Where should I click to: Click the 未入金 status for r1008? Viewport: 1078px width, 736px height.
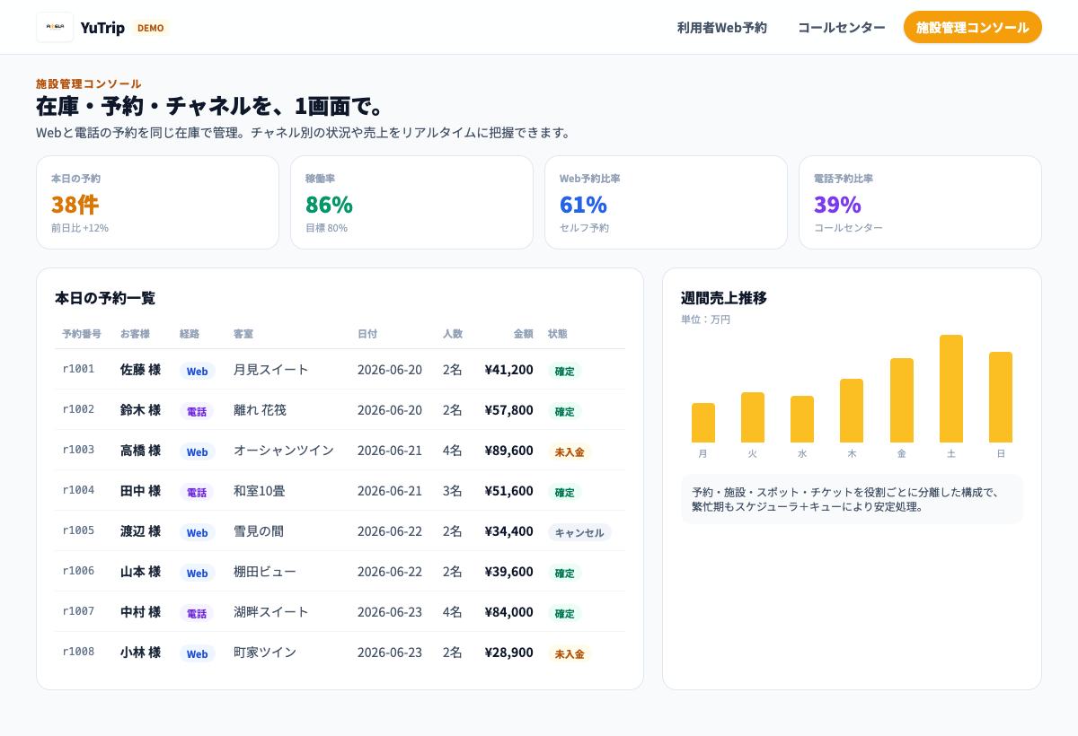570,653
